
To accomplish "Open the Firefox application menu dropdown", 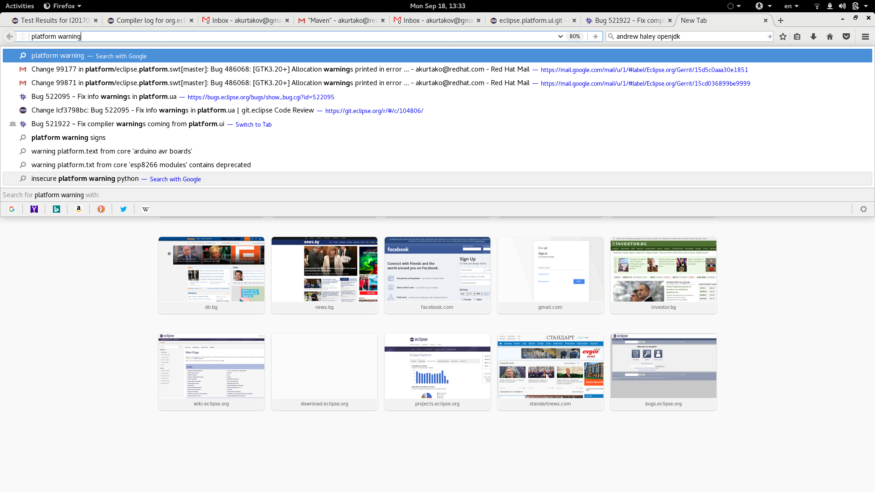I will pos(62,6).
